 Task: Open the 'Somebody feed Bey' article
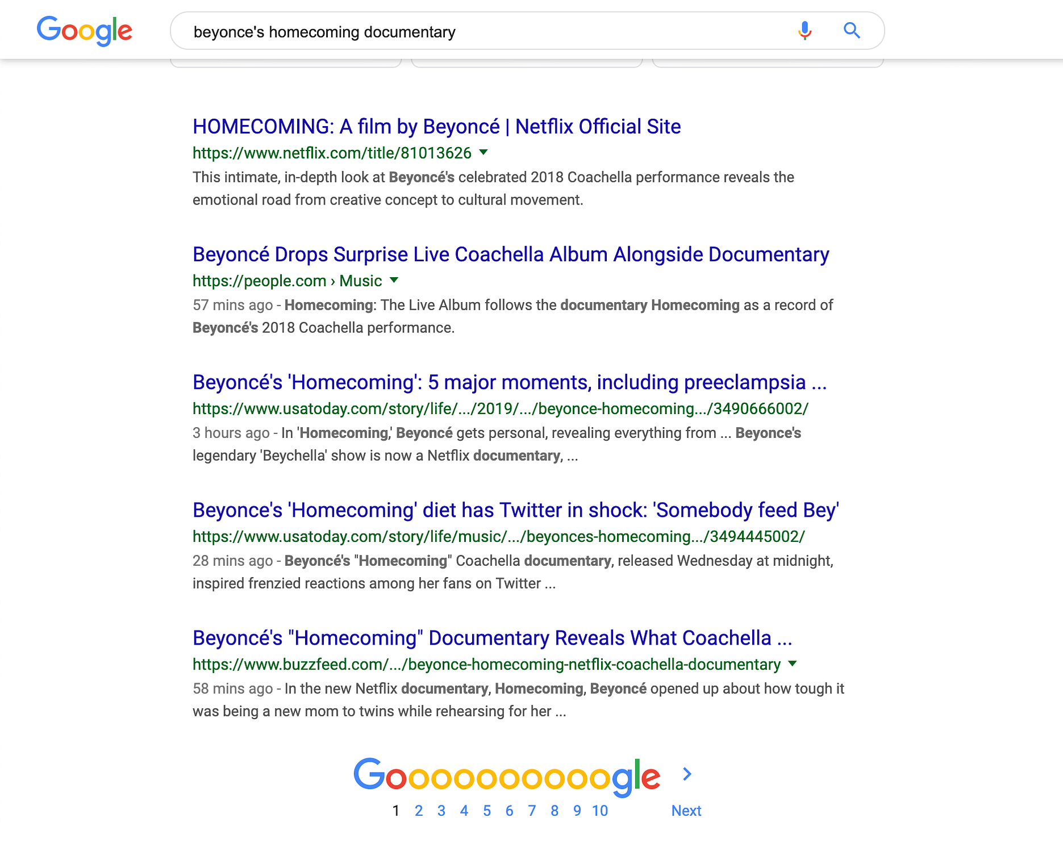[x=516, y=510]
